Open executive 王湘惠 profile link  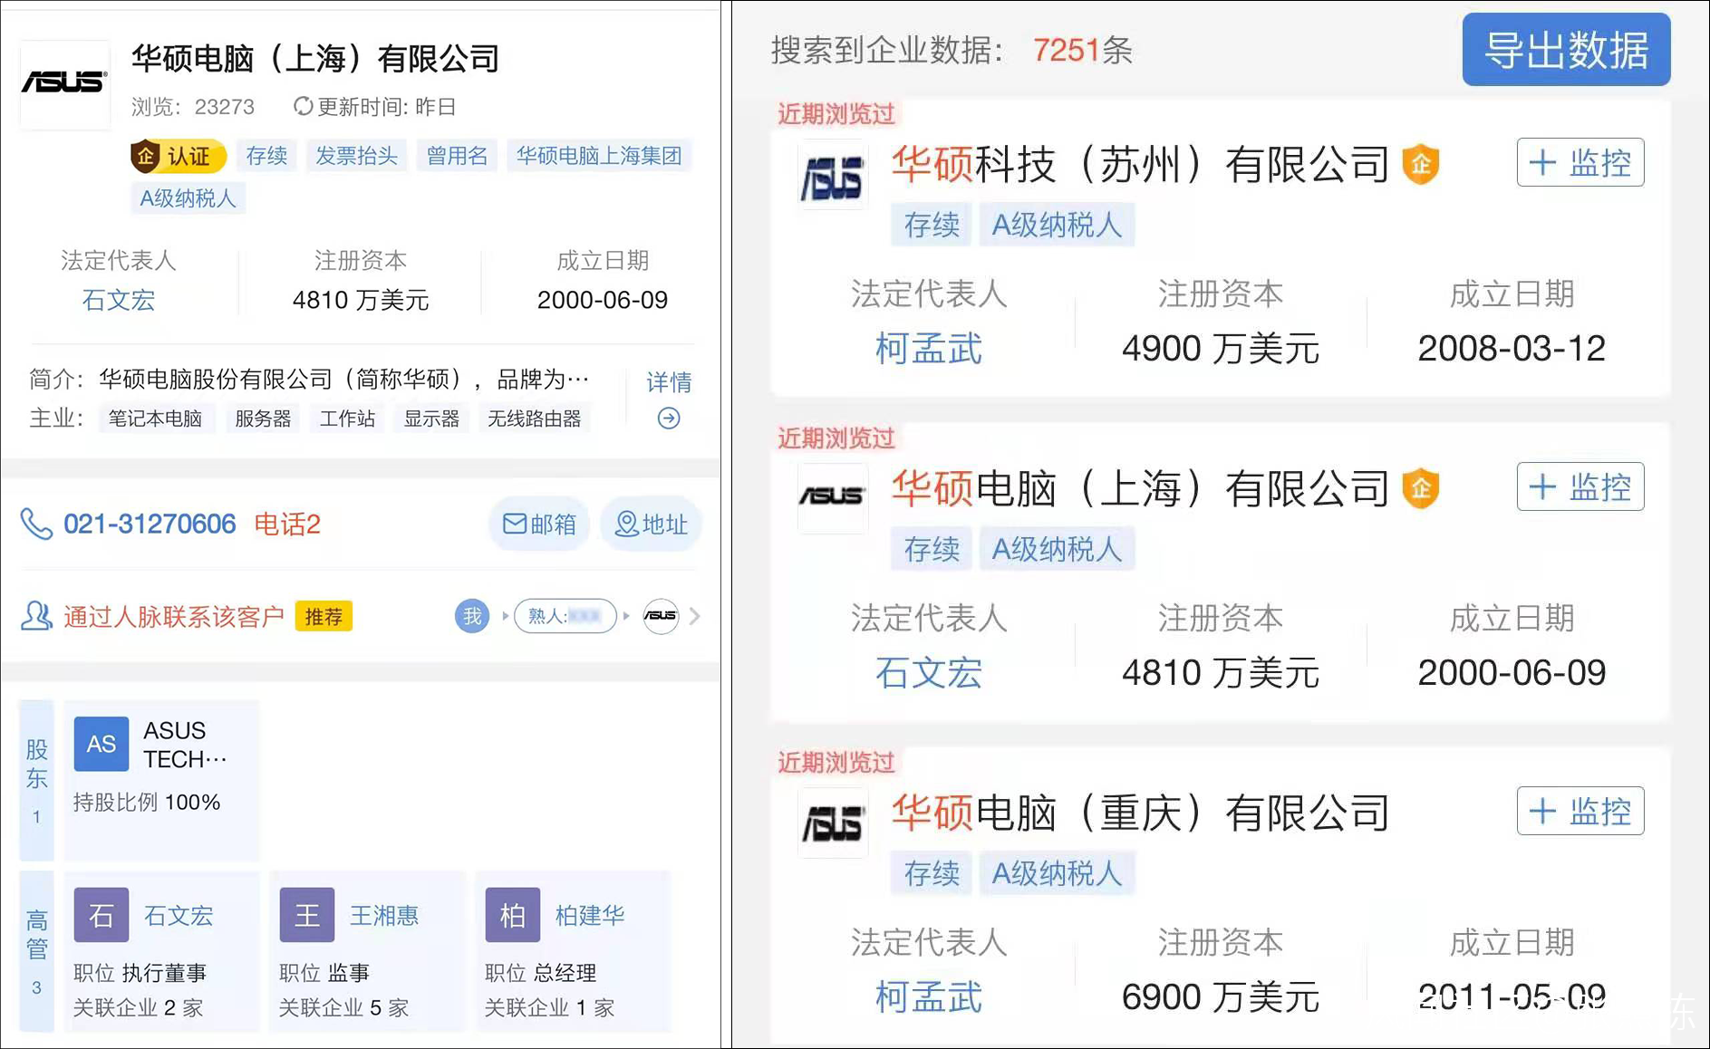click(384, 916)
